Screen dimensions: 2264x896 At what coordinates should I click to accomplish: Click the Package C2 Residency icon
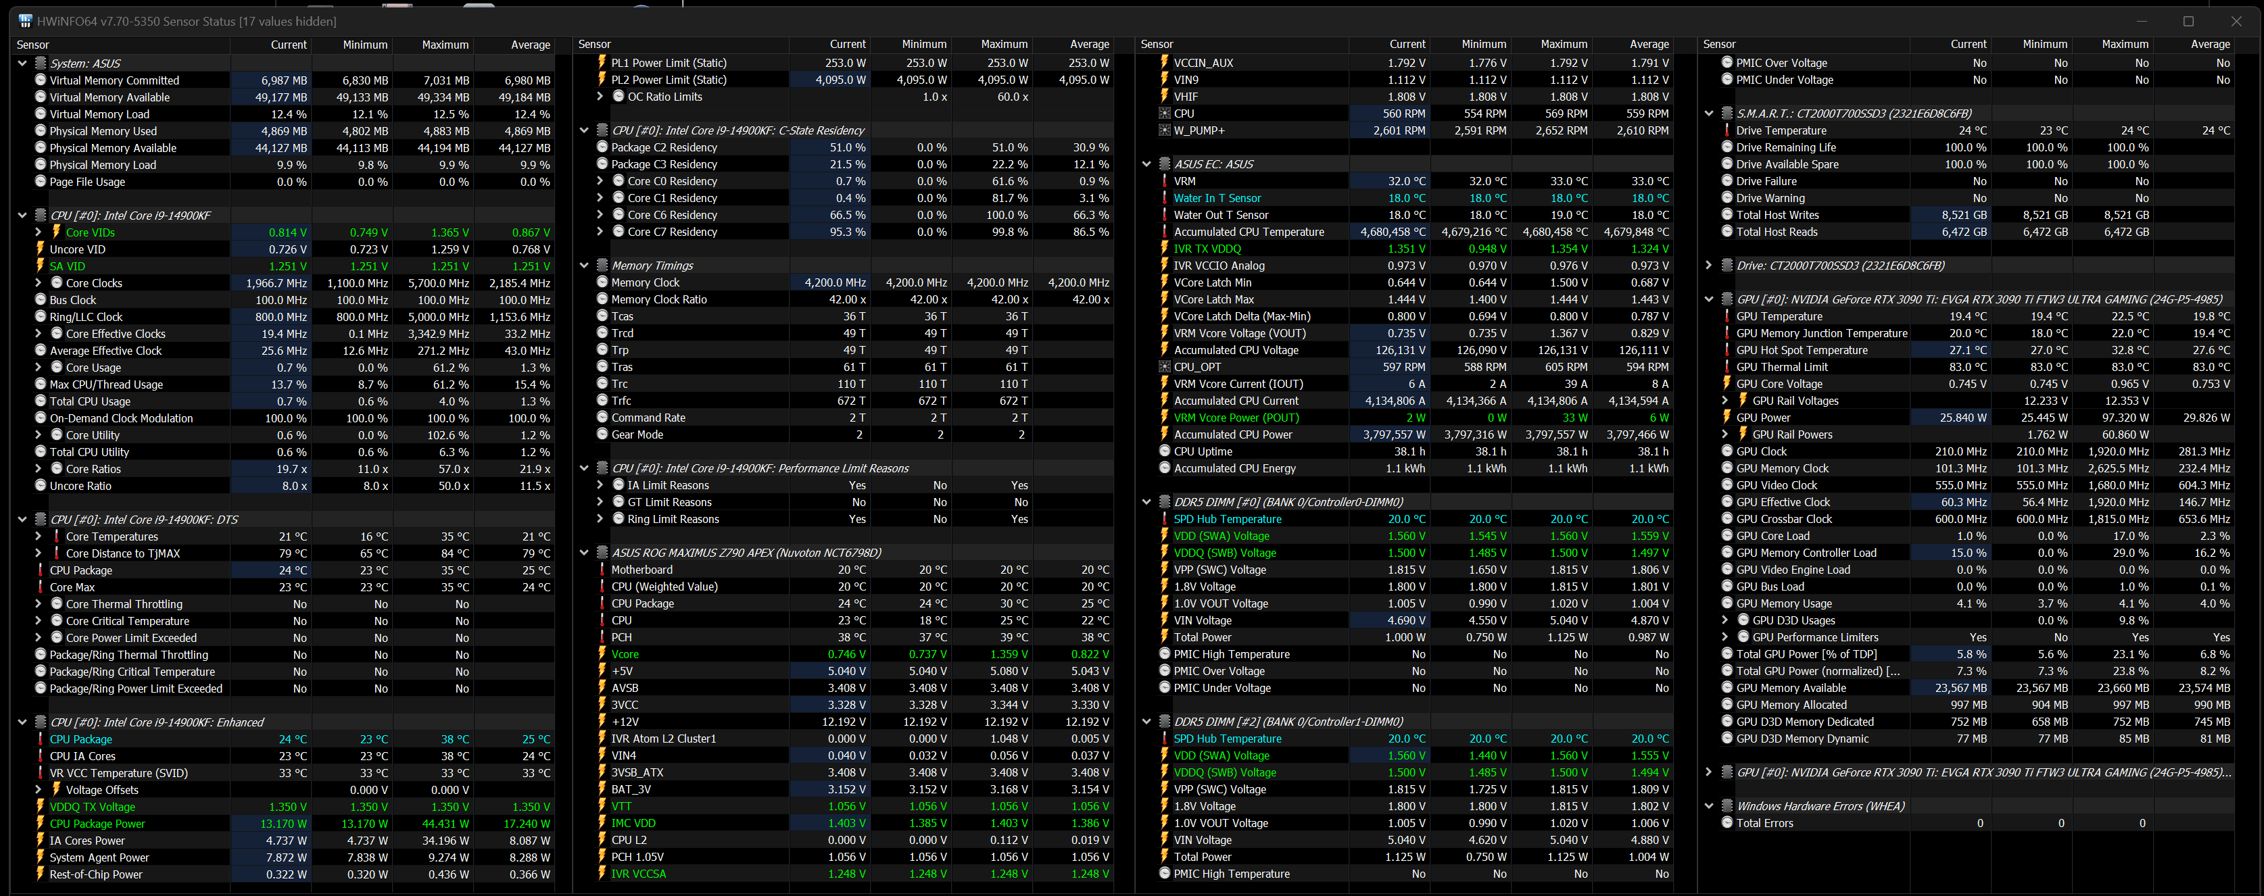tap(602, 147)
